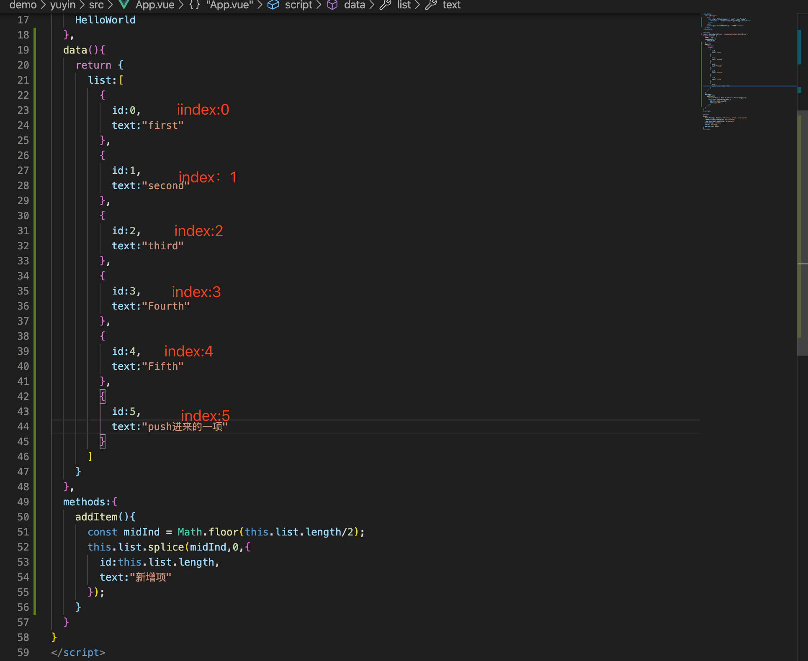Click curly braces icon before "App.vue" breadcrumb
808x661 pixels.
click(195, 5)
